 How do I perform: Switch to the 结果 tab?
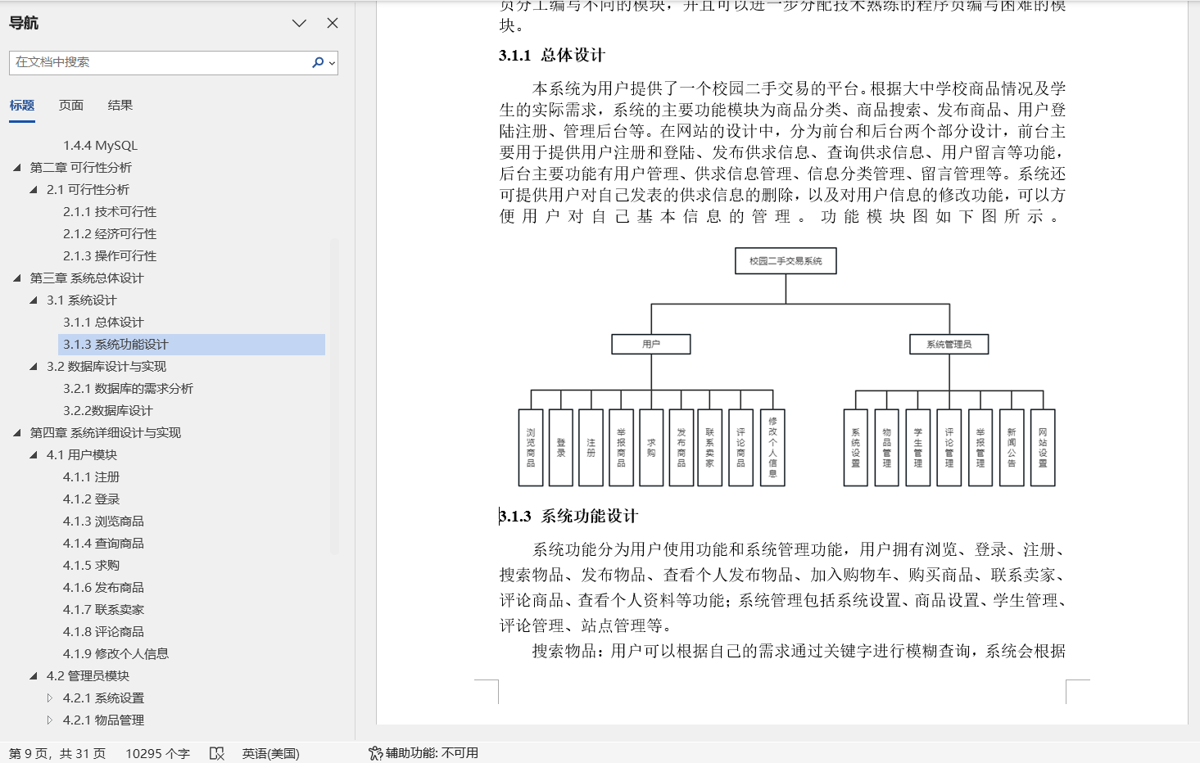(x=120, y=106)
